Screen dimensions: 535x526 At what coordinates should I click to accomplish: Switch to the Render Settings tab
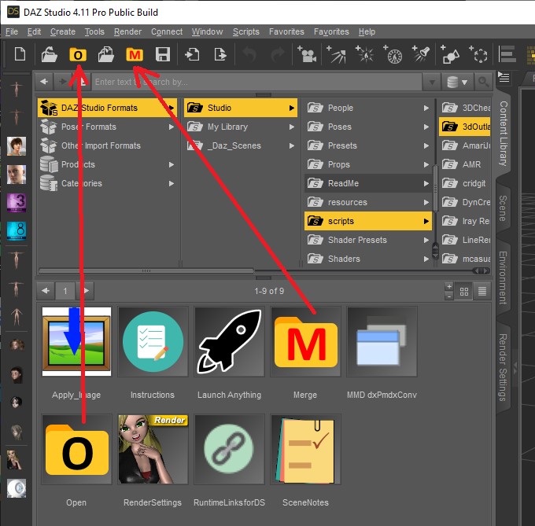[504, 367]
